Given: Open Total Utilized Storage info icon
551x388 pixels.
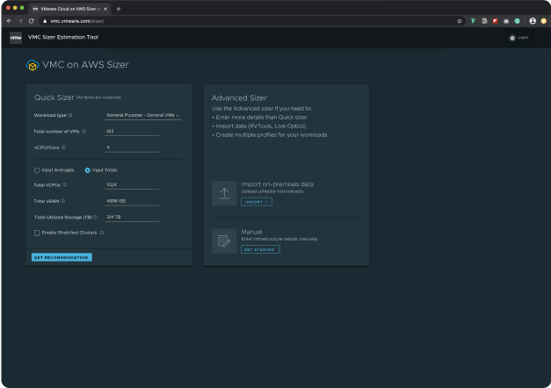Looking at the screenshot, I should click(x=95, y=217).
